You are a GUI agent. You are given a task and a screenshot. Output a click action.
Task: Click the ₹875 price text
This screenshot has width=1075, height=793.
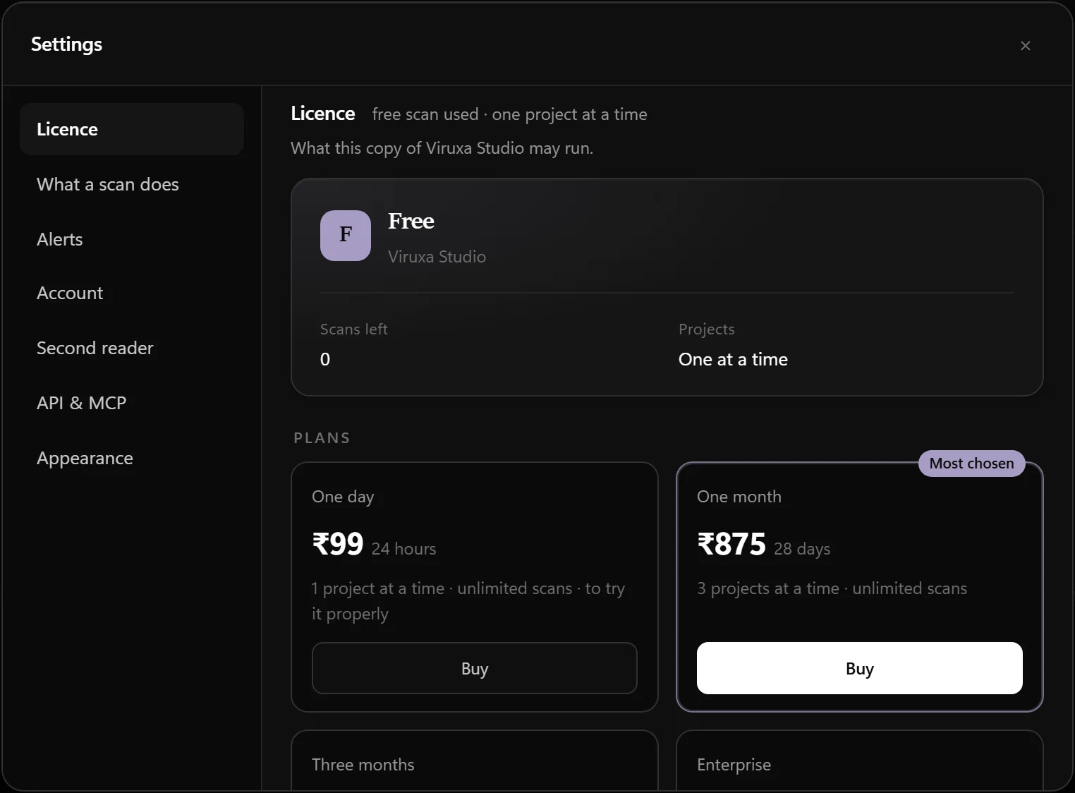tap(731, 544)
